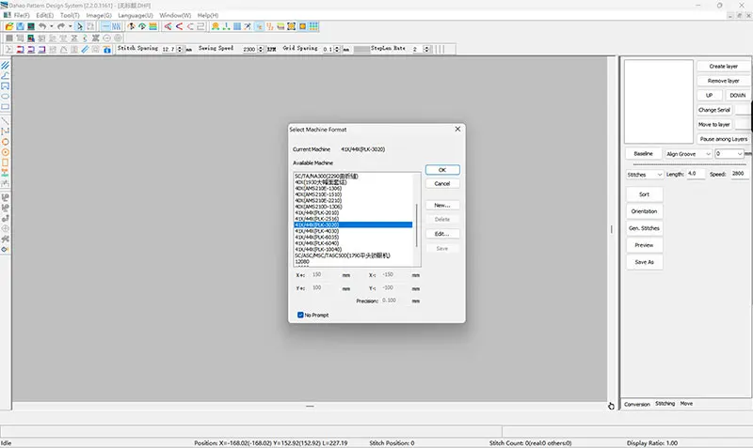Open the Tool(T) menu

click(x=70, y=15)
